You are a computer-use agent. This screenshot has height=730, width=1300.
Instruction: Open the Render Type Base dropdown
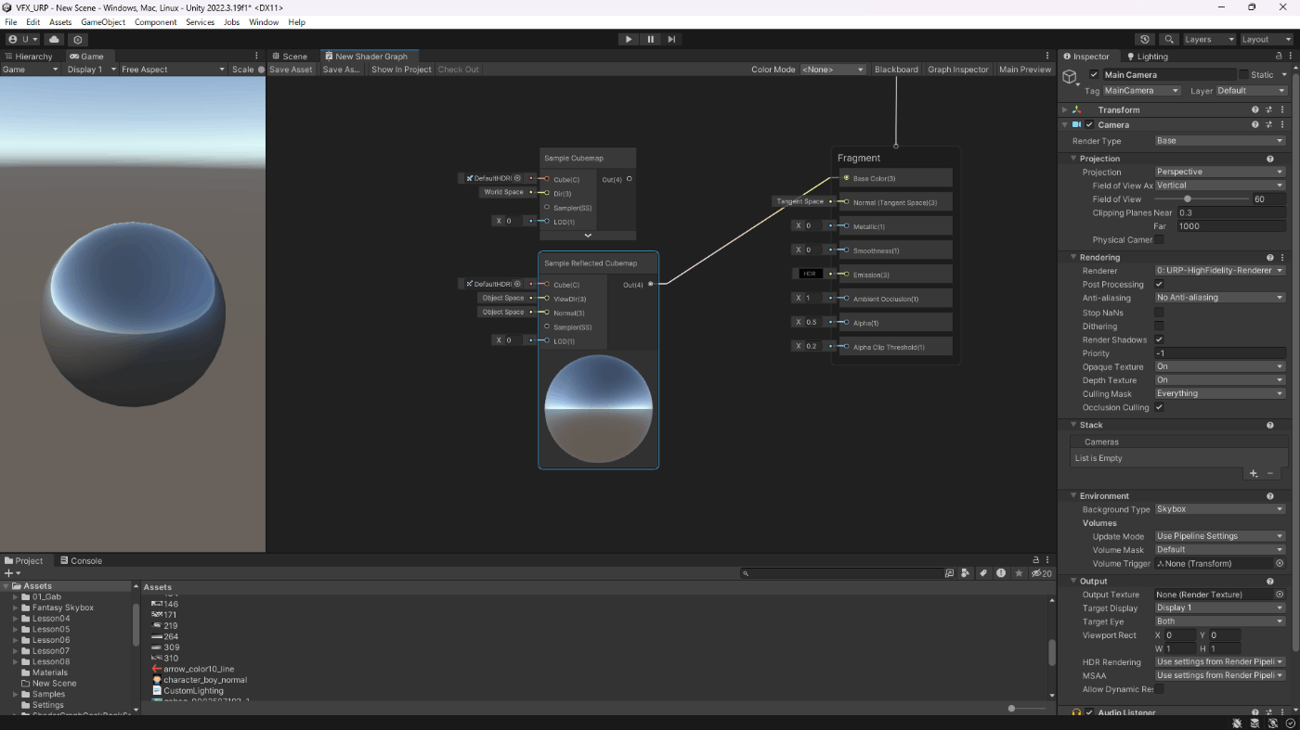point(1219,141)
